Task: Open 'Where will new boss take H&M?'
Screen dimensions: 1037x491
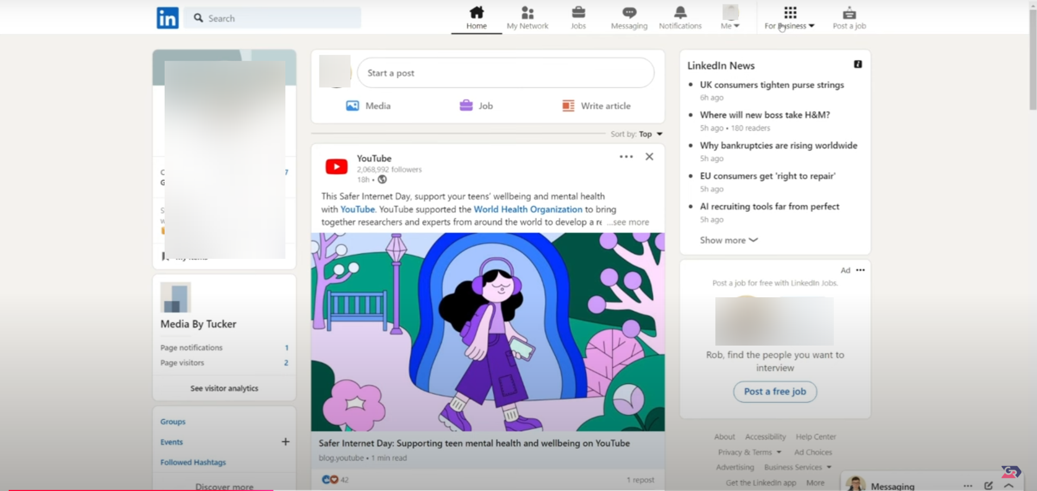Action: coord(765,115)
